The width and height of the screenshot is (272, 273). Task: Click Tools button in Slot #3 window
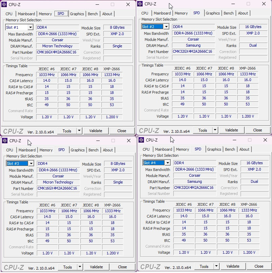(68, 267)
